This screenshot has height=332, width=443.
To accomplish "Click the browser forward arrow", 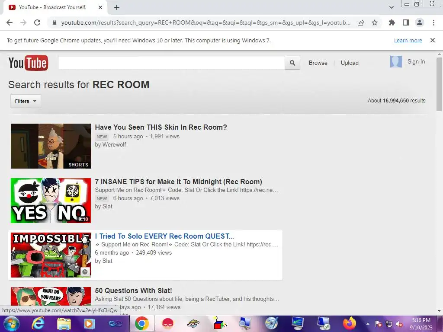I will (x=23, y=22).
